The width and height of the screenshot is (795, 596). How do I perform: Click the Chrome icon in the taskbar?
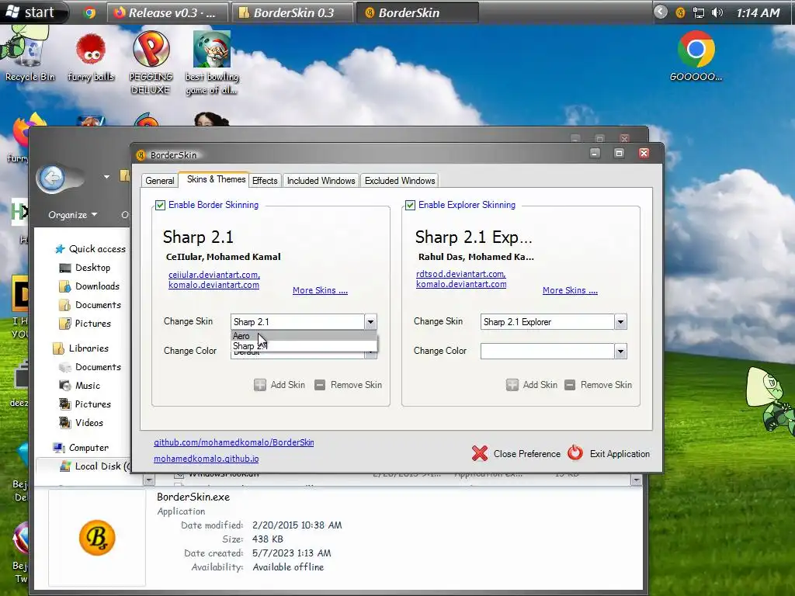[x=90, y=12]
